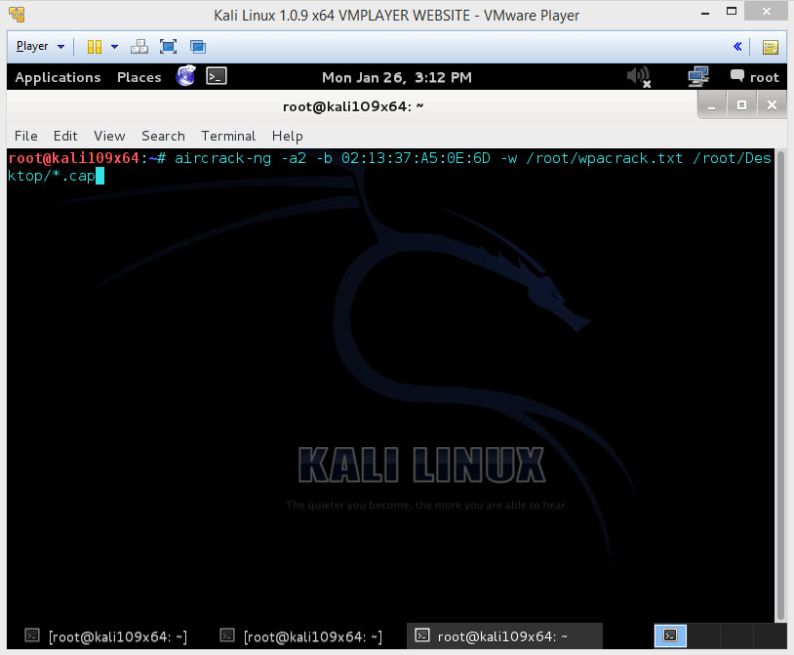
Task: Open the root user menu
Action: (755, 77)
